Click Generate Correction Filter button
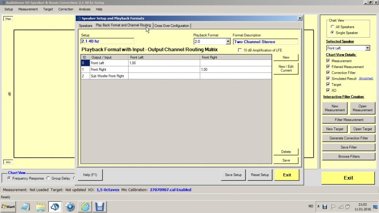 [349, 138]
